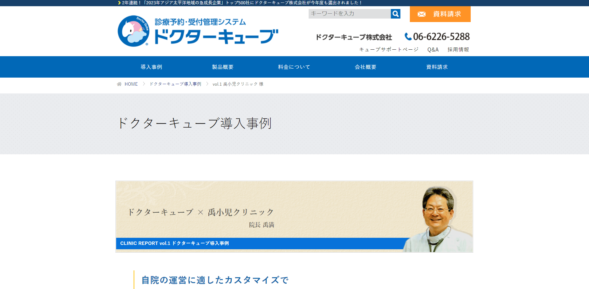The height and width of the screenshot is (289, 589).
Task: Select 資料請求 in blue navigation bar
Action: [437, 67]
